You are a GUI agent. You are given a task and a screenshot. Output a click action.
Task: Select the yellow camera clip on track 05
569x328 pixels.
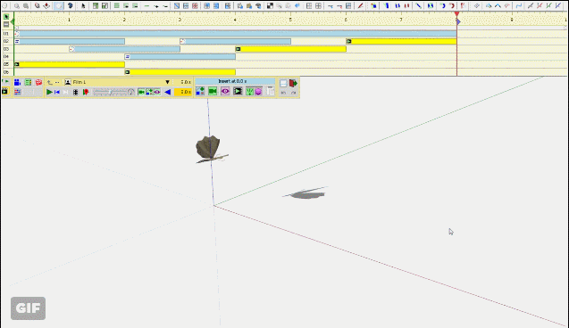click(70, 64)
